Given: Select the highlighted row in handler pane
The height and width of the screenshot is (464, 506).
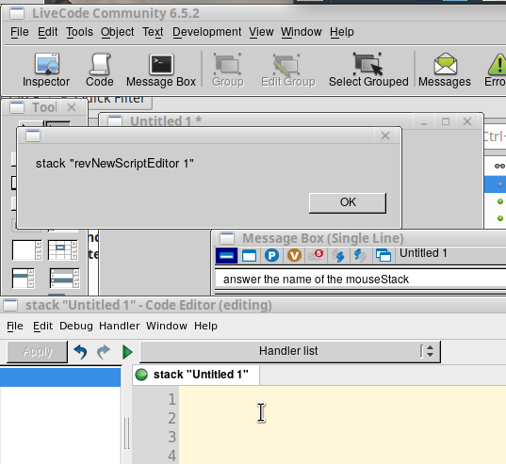Looking at the screenshot, I should [60, 377].
